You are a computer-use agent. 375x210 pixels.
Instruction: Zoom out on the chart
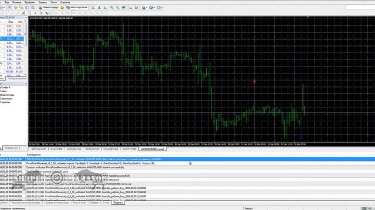point(118,8)
